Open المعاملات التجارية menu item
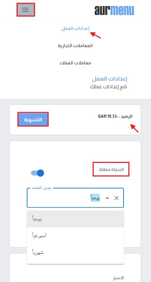 (x=75, y=46)
